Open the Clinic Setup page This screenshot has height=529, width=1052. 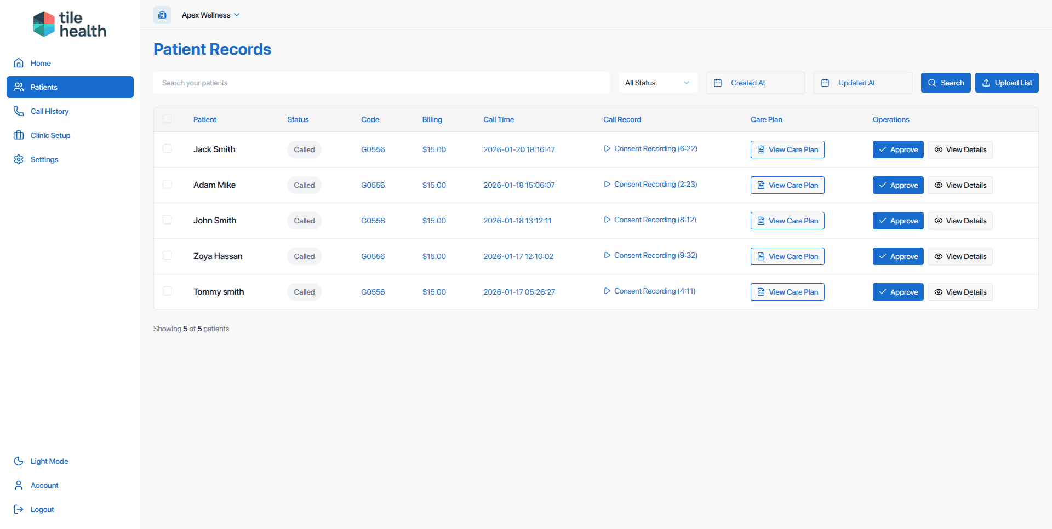[x=50, y=135]
